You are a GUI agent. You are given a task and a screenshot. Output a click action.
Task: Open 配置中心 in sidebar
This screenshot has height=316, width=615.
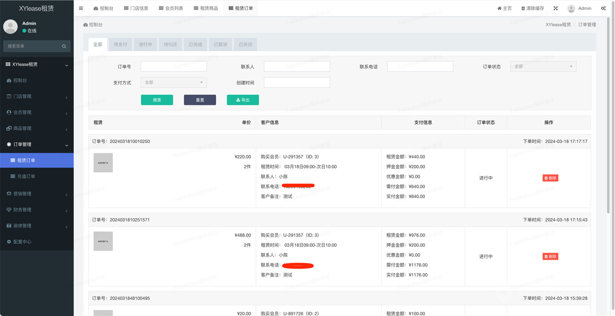[x=37, y=242]
